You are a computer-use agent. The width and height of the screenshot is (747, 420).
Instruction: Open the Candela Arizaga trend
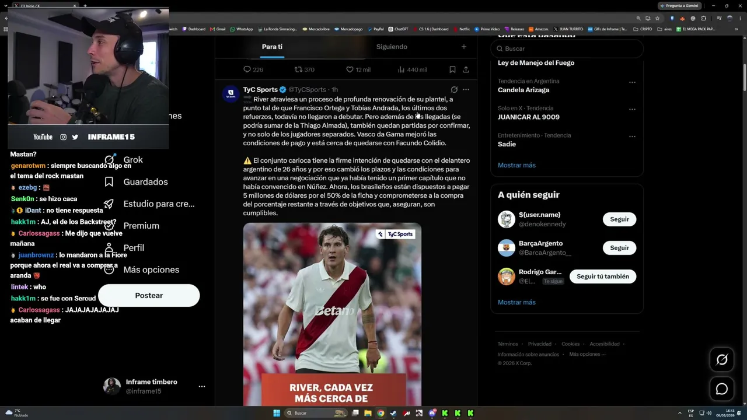523,90
